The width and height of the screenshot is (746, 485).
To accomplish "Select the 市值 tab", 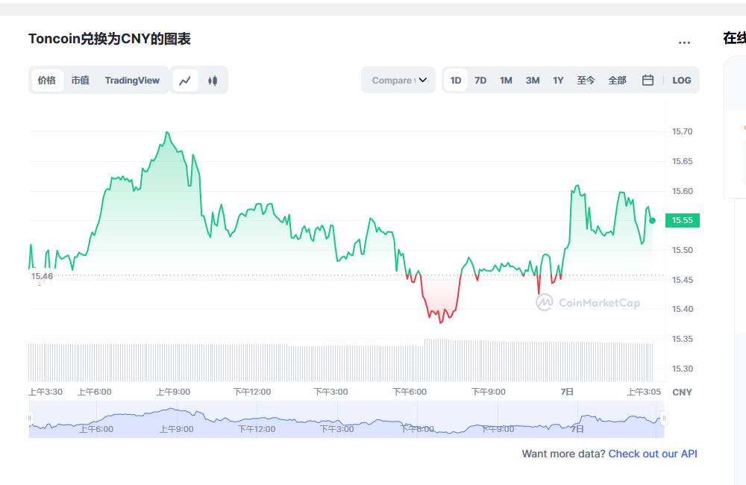I will [x=80, y=80].
